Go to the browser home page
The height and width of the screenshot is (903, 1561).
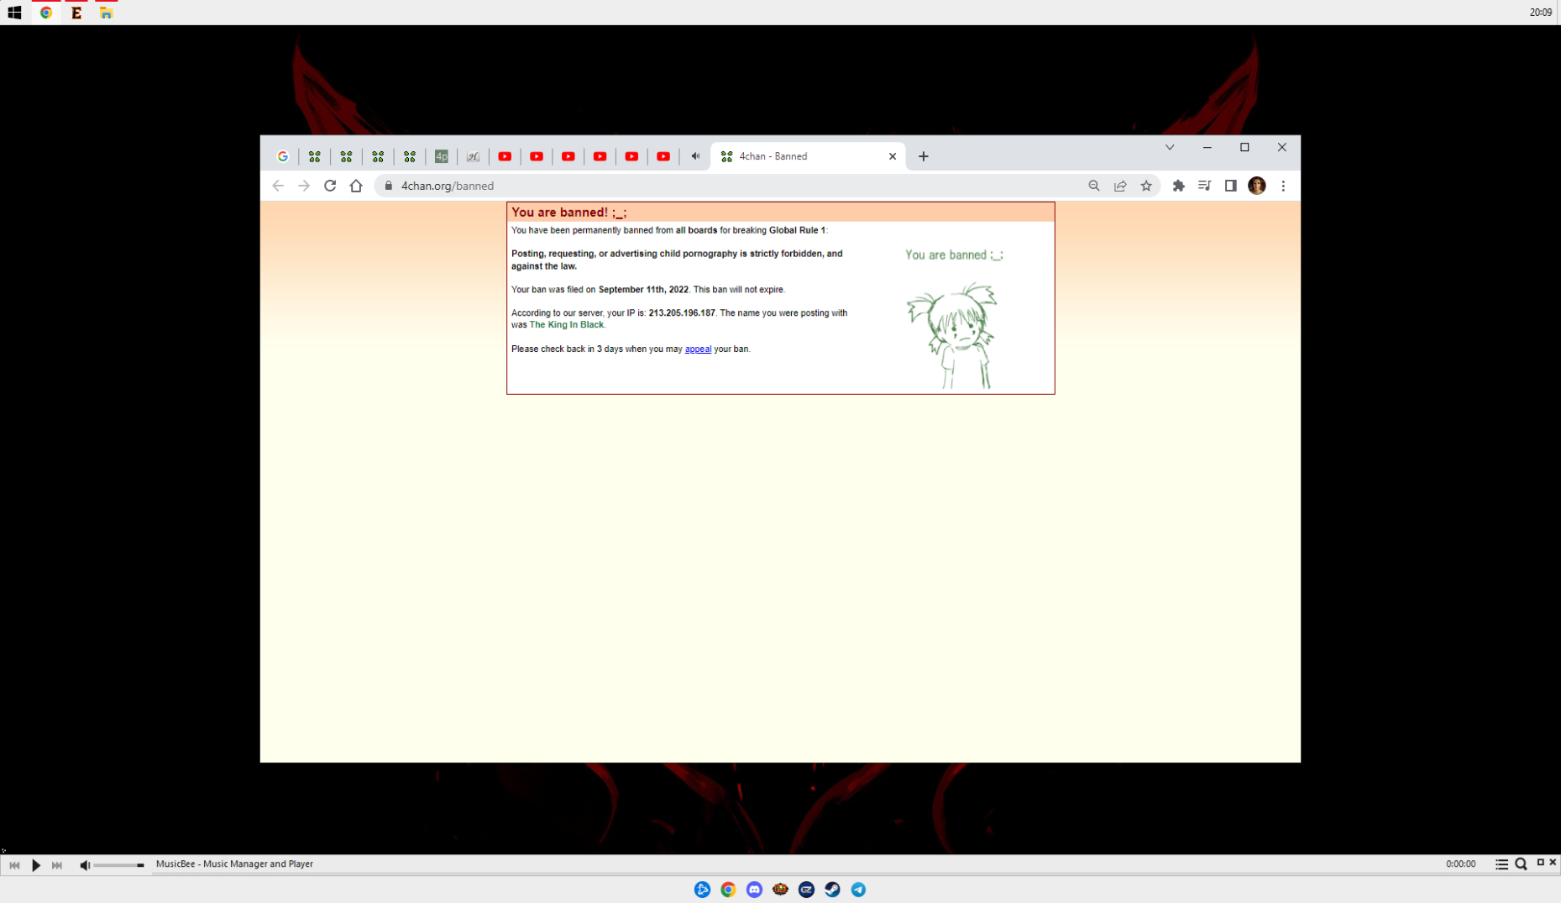pyautogui.click(x=356, y=186)
